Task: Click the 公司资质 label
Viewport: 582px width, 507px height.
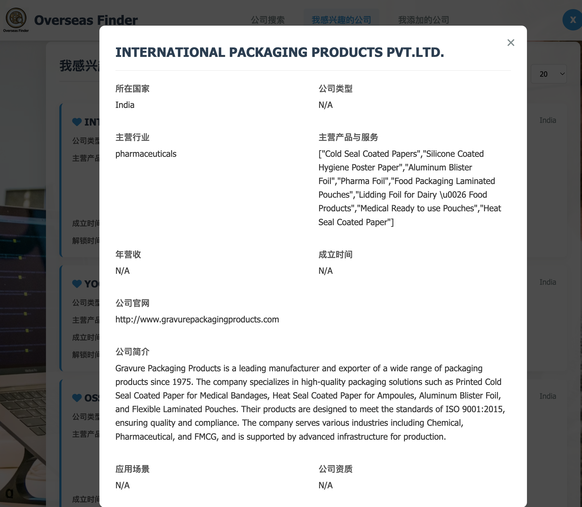Action: click(x=335, y=469)
